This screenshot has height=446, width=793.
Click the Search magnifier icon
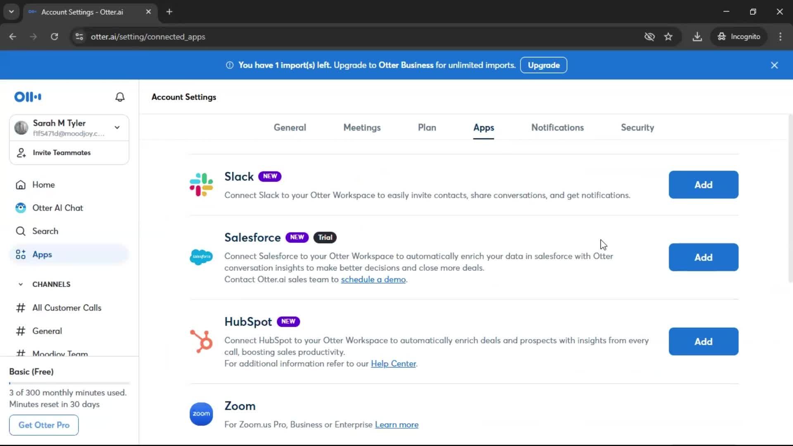point(21,231)
